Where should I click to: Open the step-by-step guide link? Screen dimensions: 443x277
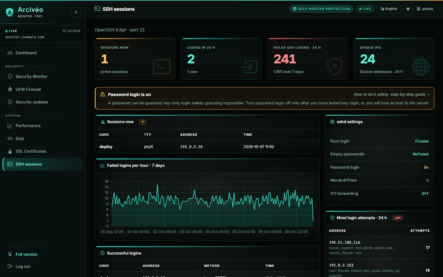pyautogui.click(x=392, y=94)
